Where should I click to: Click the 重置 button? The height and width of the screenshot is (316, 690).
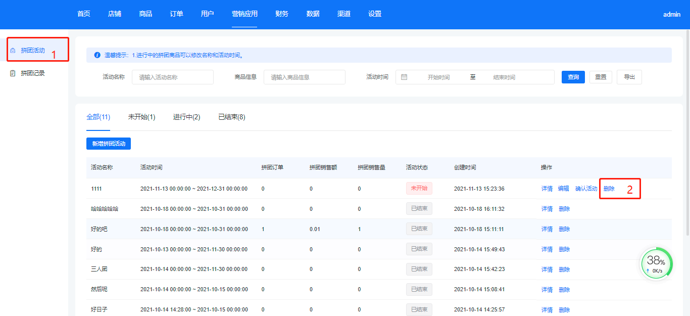click(x=601, y=77)
